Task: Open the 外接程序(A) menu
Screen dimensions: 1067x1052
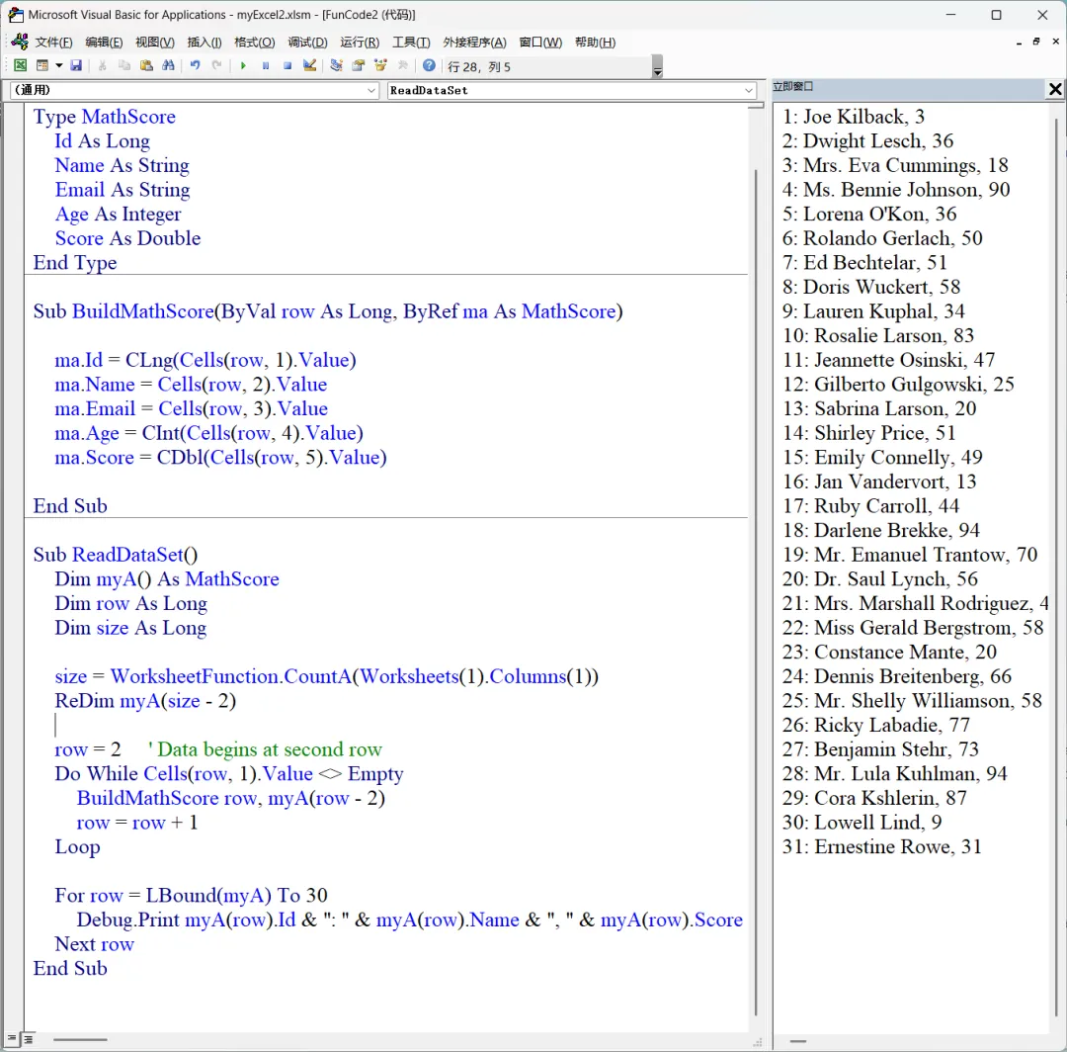Action: point(474,43)
